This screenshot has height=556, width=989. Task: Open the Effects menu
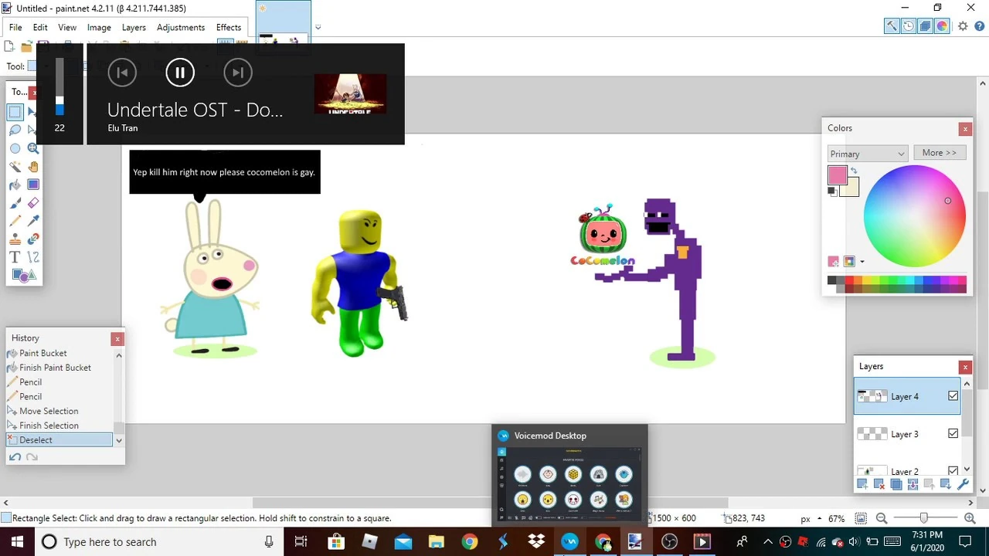click(x=229, y=27)
